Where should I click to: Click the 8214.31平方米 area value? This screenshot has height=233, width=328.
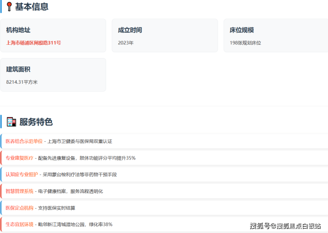tap(22, 82)
